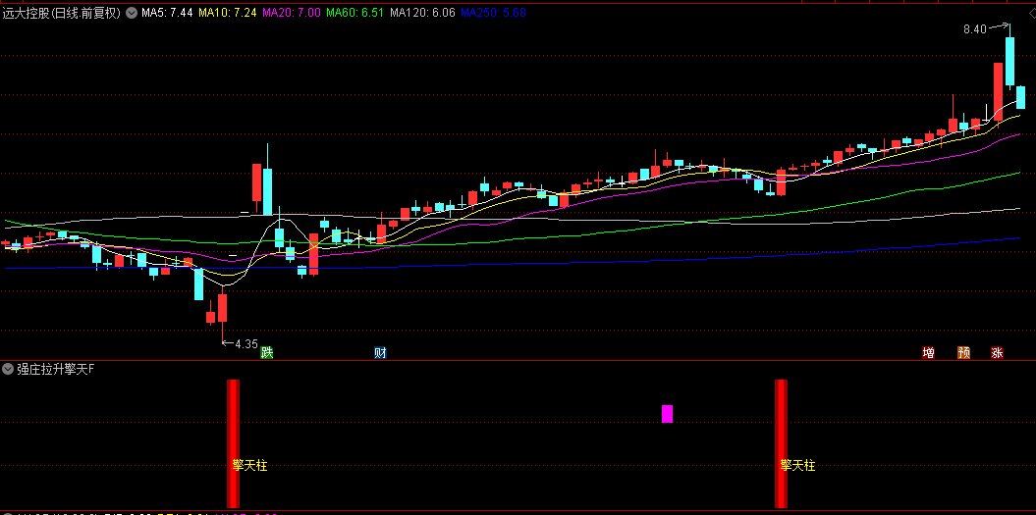
Task: Click the blue 财 financial report marker
Action: coord(380,353)
